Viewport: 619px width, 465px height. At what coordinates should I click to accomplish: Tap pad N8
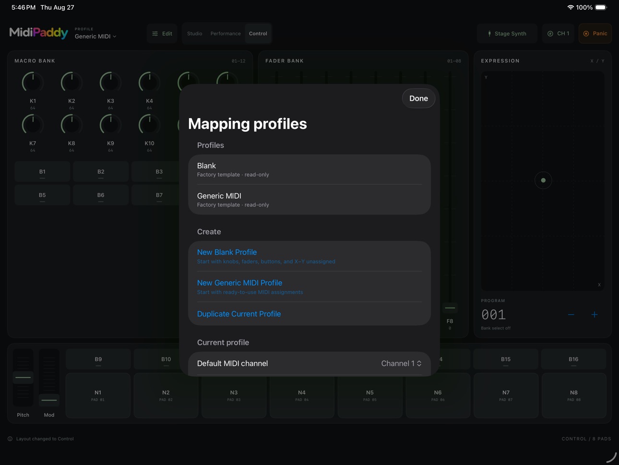574,395
